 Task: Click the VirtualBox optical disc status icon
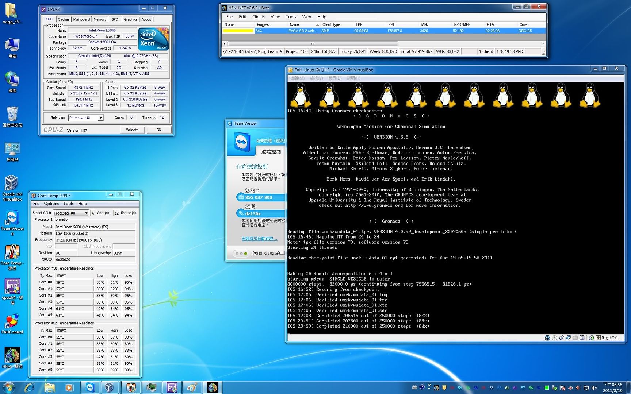[x=554, y=338]
